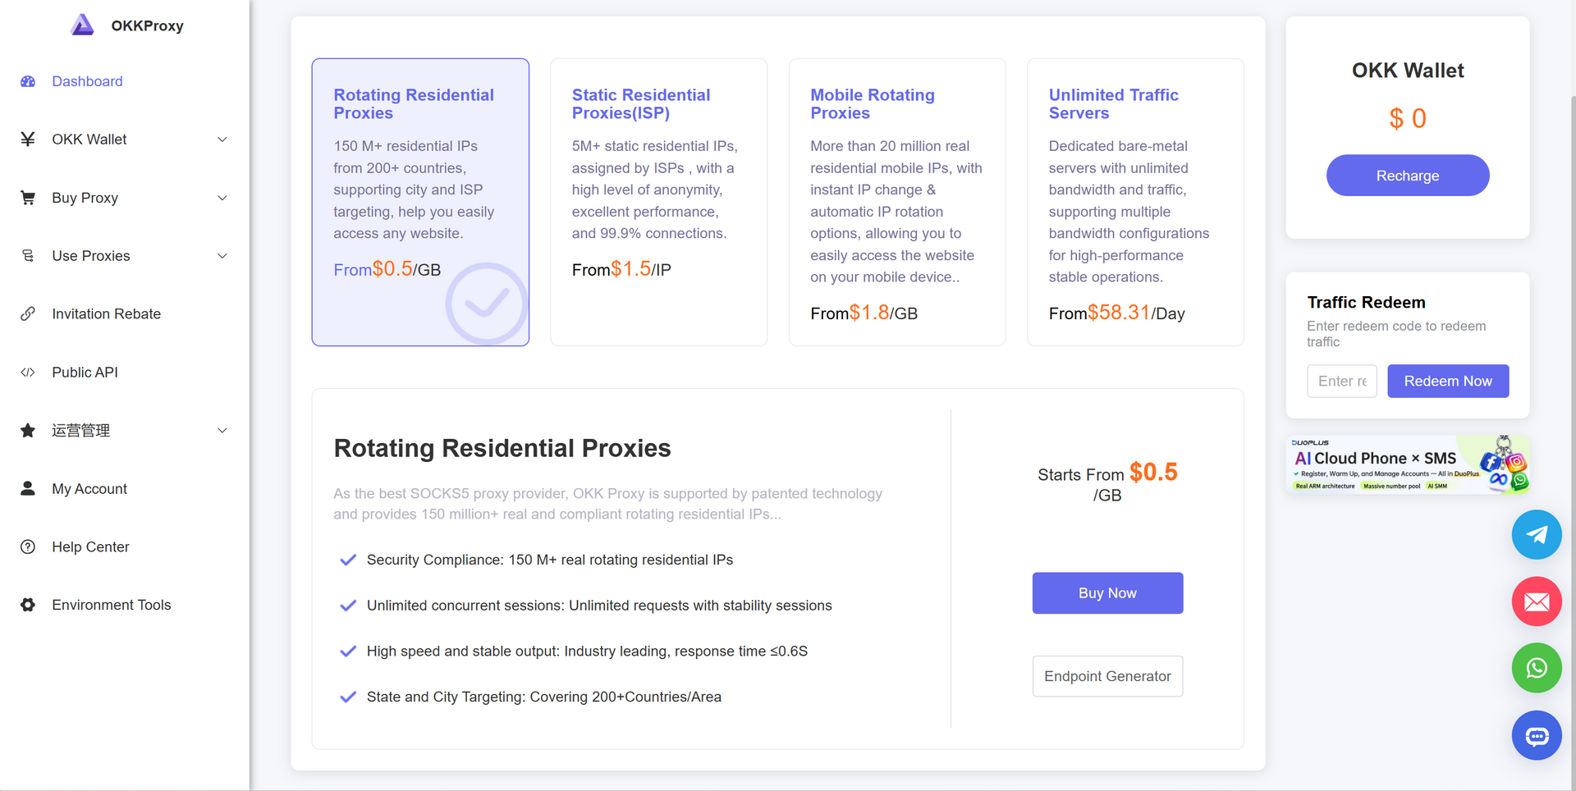Click the Help Center question icon
The height and width of the screenshot is (791, 1576).
click(28, 546)
